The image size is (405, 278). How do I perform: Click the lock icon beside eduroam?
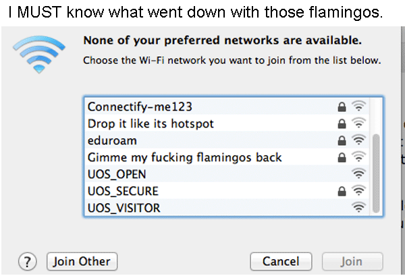pyautogui.click(x=342, y=140)
